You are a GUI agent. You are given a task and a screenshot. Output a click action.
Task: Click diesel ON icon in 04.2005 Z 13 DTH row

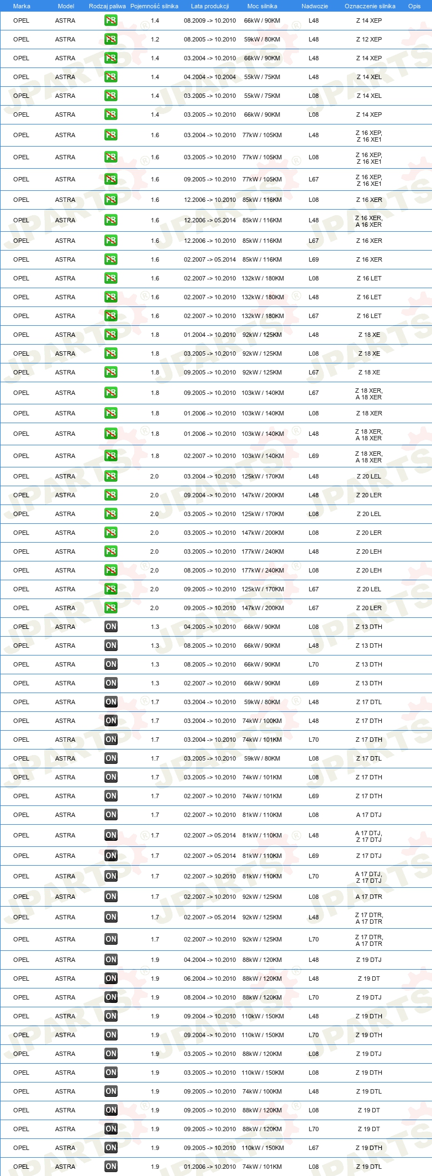tap(111, 627)
